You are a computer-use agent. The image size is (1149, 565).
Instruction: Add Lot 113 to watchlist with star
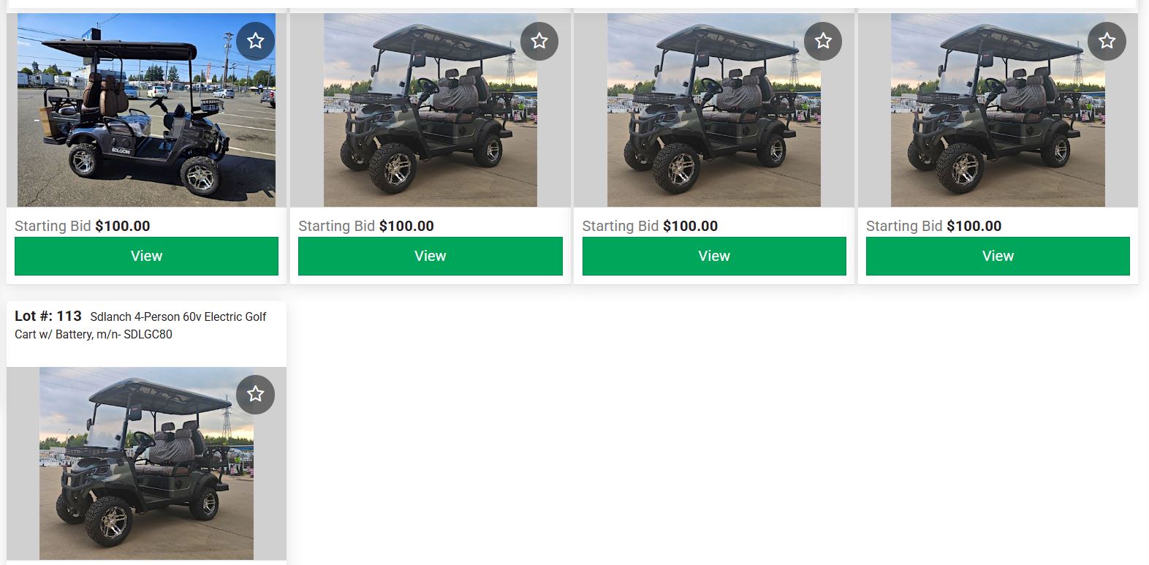pyautogui.click(x=255, y=395)
